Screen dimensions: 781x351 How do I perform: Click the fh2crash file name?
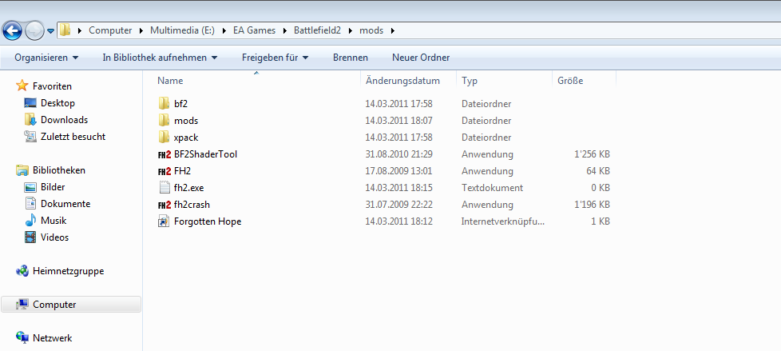point(192,205)
